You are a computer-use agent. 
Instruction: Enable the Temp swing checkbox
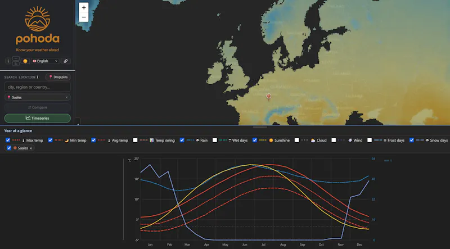click(135, 140)
